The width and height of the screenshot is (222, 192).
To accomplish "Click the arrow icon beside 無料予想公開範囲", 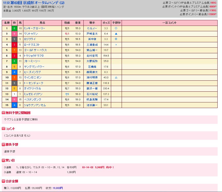I will tap(3, 113).
